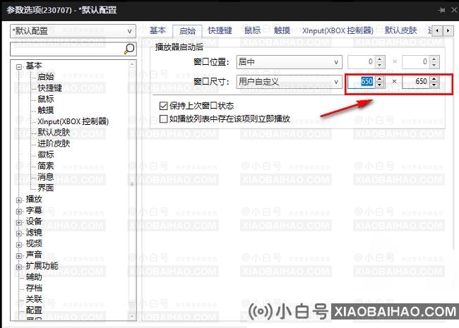Expand the 声音 tree node
The height and width of the screenshot is (328, 459).
point(19,256)
